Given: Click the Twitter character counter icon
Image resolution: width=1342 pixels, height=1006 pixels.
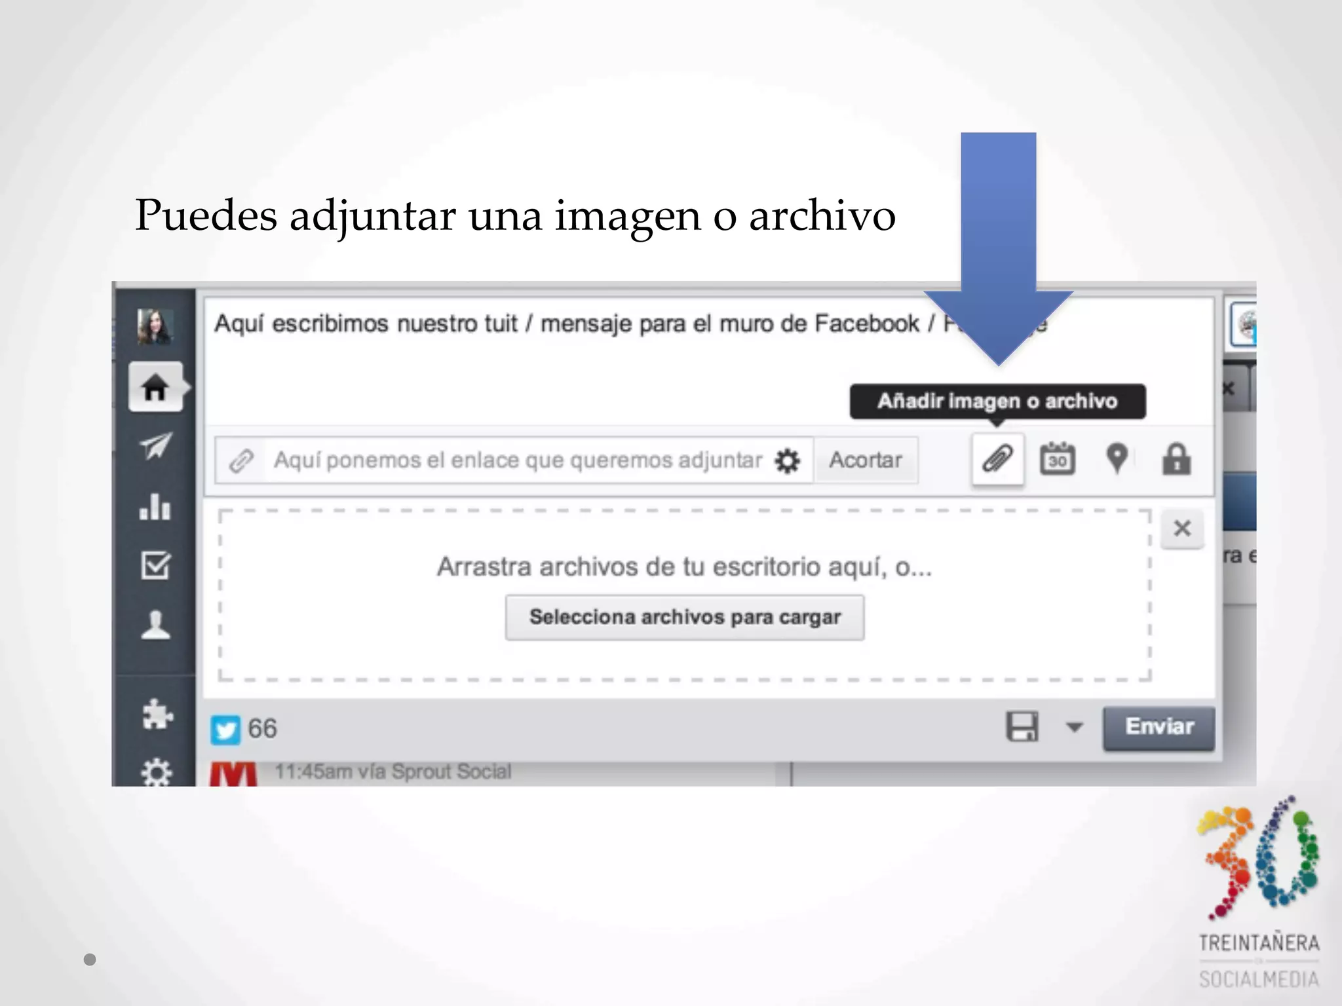Looking at the screenshot, I should [x=225, y=730].
